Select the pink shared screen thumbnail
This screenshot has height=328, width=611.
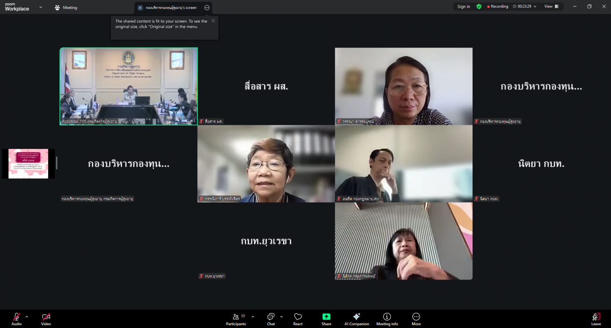[x=28, y=164]
